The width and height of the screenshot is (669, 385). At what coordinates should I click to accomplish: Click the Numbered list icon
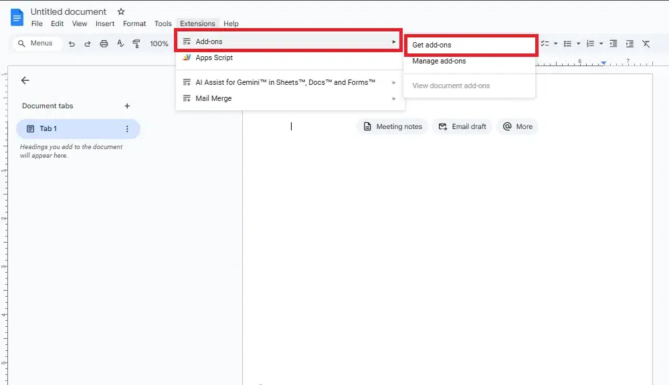(590, 43)
